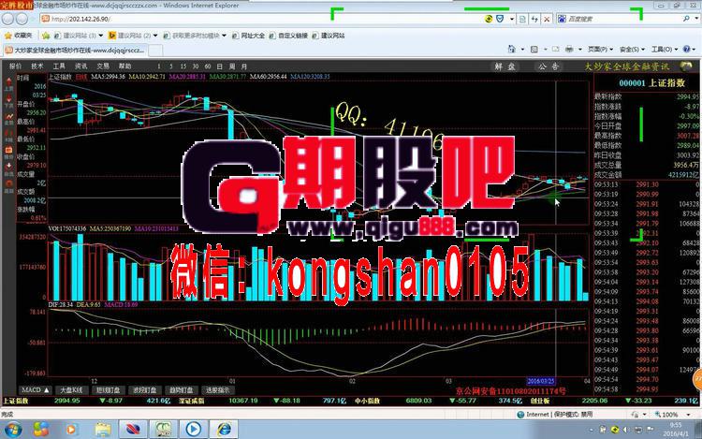Click the refresh arrows icon
Screen dimensions: 702x439
tap(534, 19)
